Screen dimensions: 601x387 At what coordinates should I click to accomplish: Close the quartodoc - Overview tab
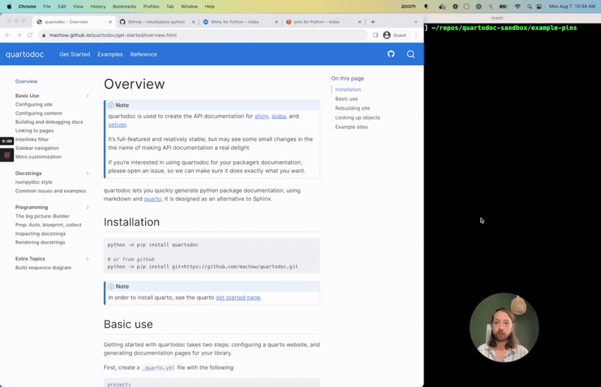click(x=110, y=22)
